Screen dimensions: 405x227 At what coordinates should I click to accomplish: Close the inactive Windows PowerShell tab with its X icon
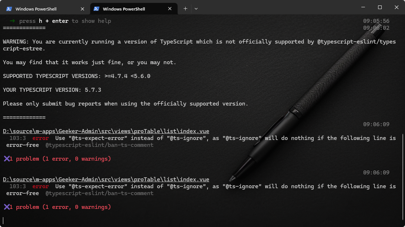pos(83,8)
